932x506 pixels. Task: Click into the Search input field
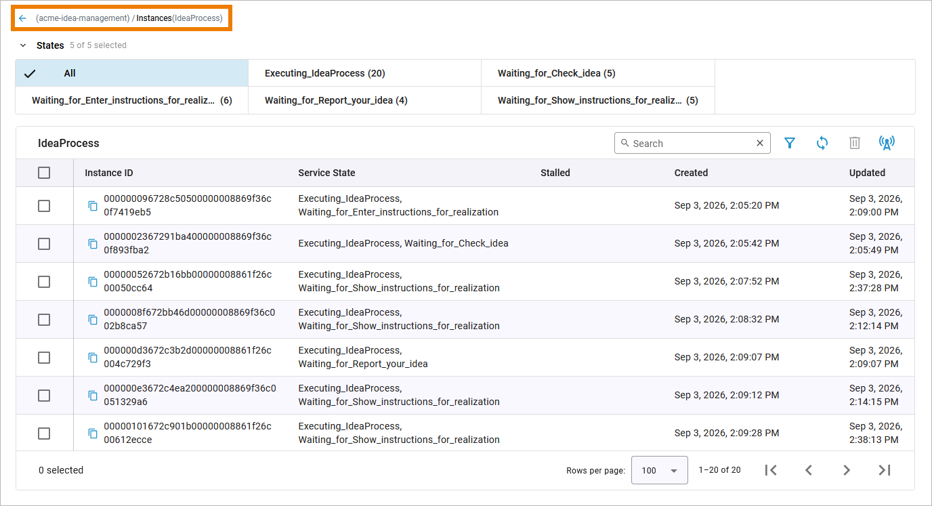click(691, 143)
